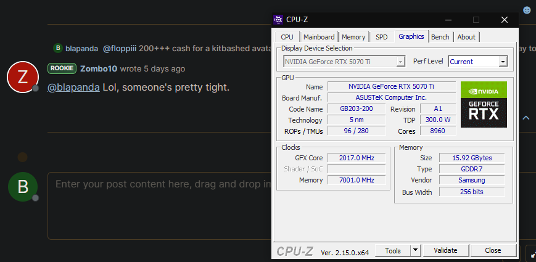Click the ASUSTeK Computer Inc. field
This screenshot has width=536, height=262.
click(392, 97)
